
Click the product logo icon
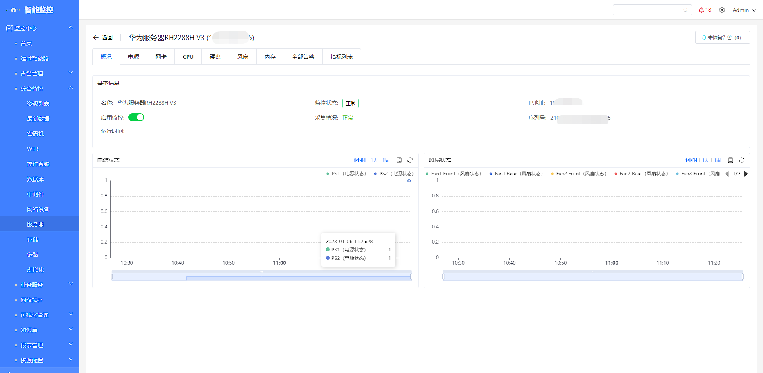tap(13, 10)
